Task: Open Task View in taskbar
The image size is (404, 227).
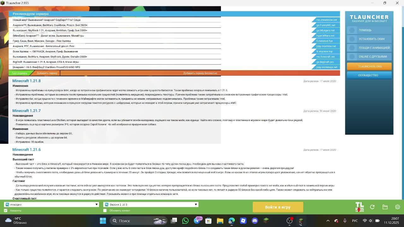Action: (174, 221)
